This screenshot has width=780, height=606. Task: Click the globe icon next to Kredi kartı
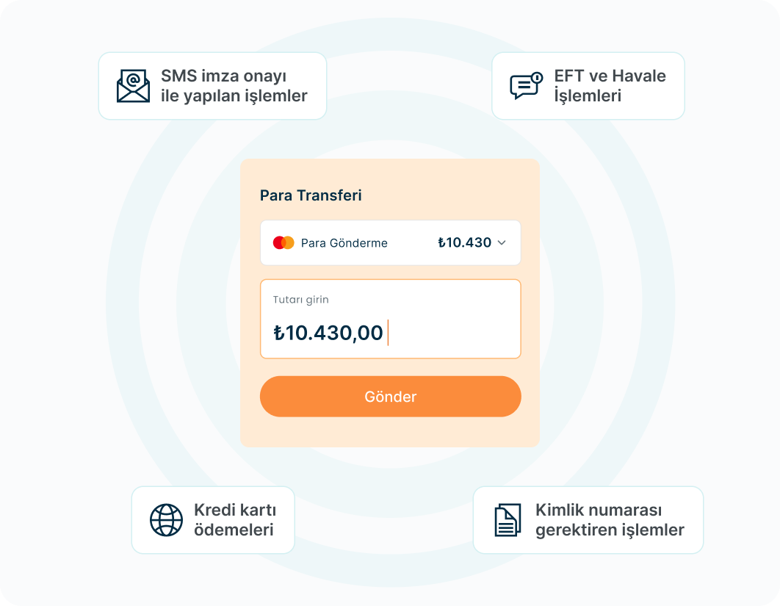coord(166,520)
